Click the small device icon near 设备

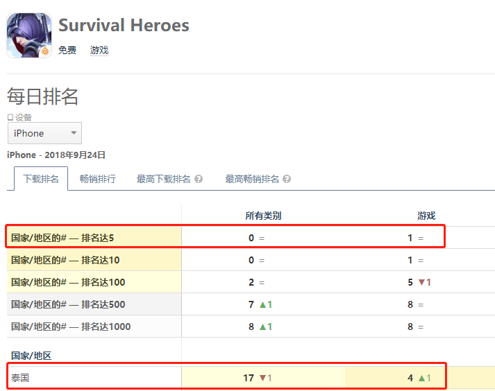pyautogui.click(x=10, y=117)
